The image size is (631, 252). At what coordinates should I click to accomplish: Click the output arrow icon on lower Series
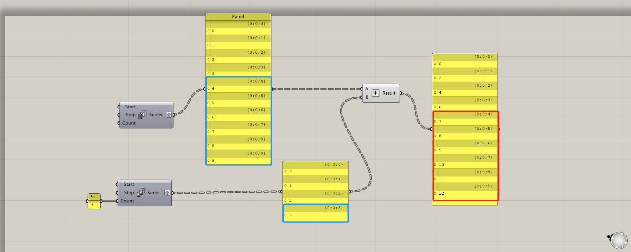(167, 193)
